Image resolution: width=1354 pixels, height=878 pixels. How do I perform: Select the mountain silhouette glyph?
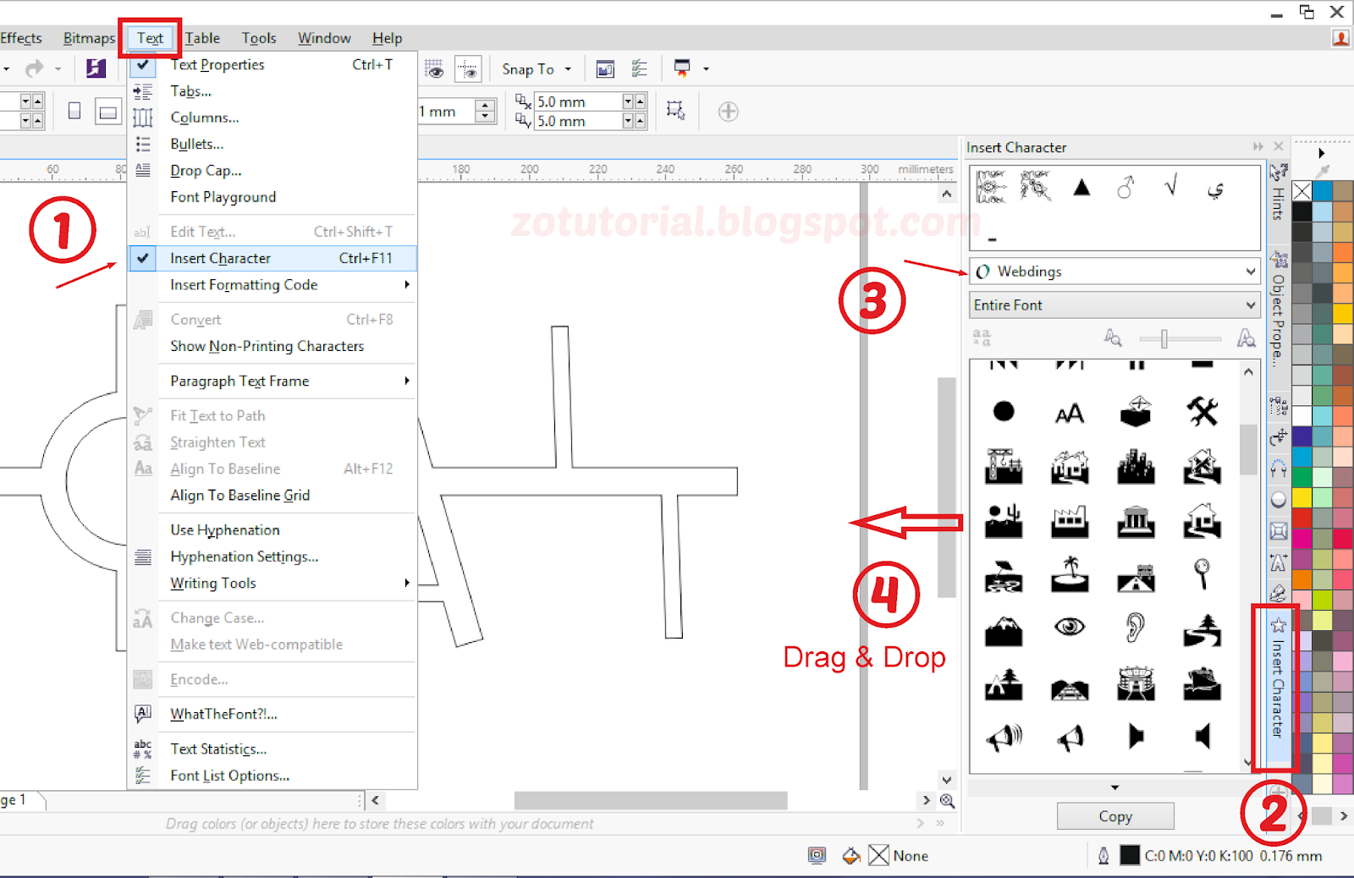pyautogui.click(x=1004, y=630)
